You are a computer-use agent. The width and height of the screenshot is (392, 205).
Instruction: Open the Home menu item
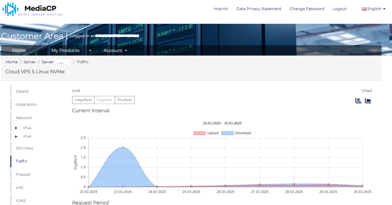point(19,50)
